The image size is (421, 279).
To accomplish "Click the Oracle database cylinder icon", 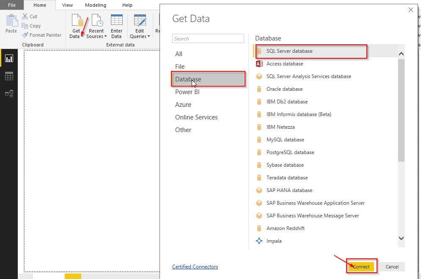I will (259, 89).
